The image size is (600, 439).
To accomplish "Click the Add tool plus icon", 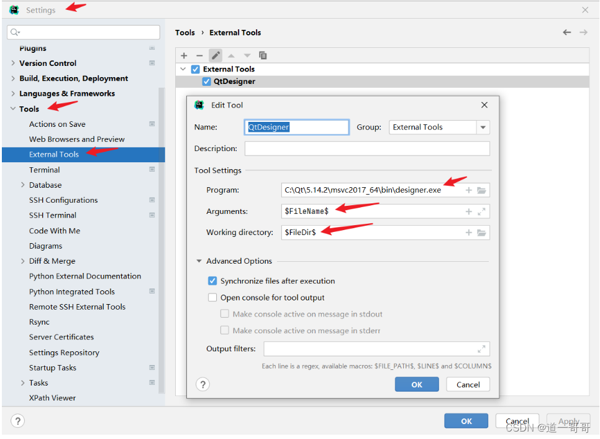I will [x=184, y=55].
